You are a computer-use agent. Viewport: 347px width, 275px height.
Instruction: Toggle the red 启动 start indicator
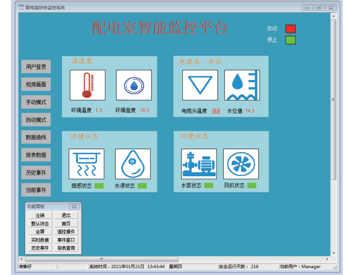290,29
